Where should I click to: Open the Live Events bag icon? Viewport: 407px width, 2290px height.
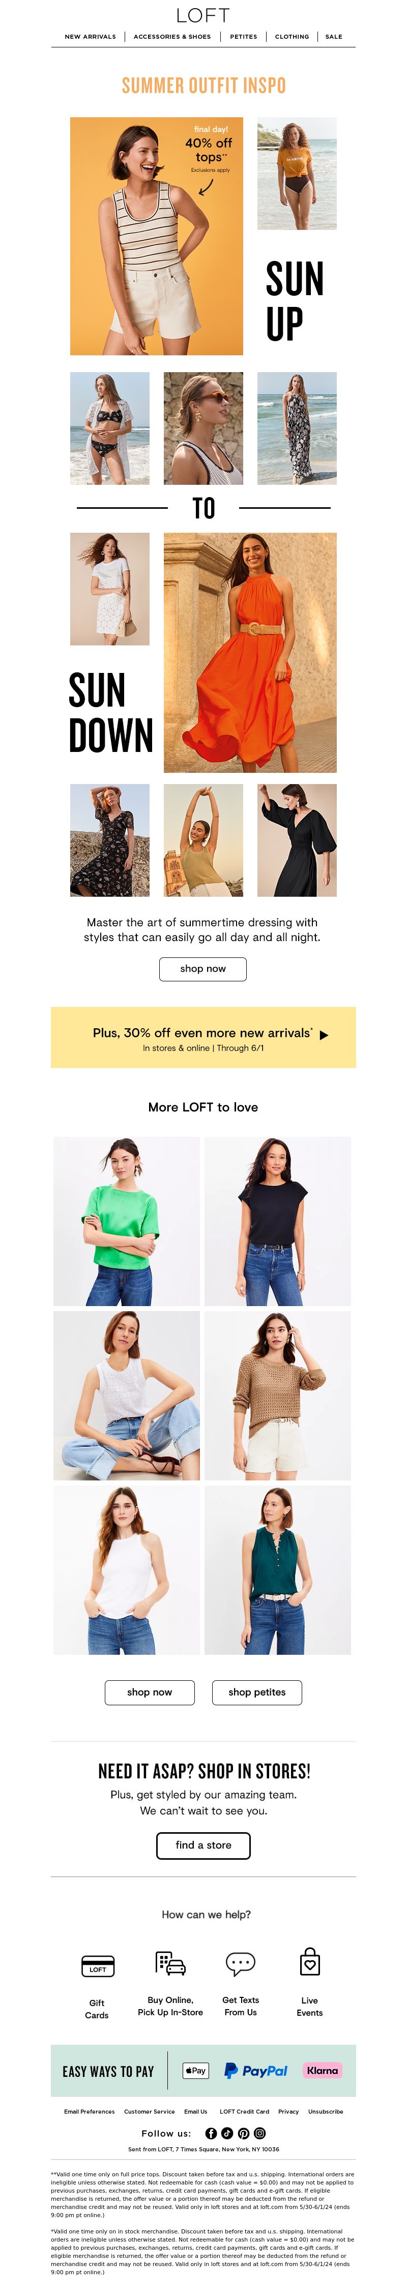(x=309, y=1962)
